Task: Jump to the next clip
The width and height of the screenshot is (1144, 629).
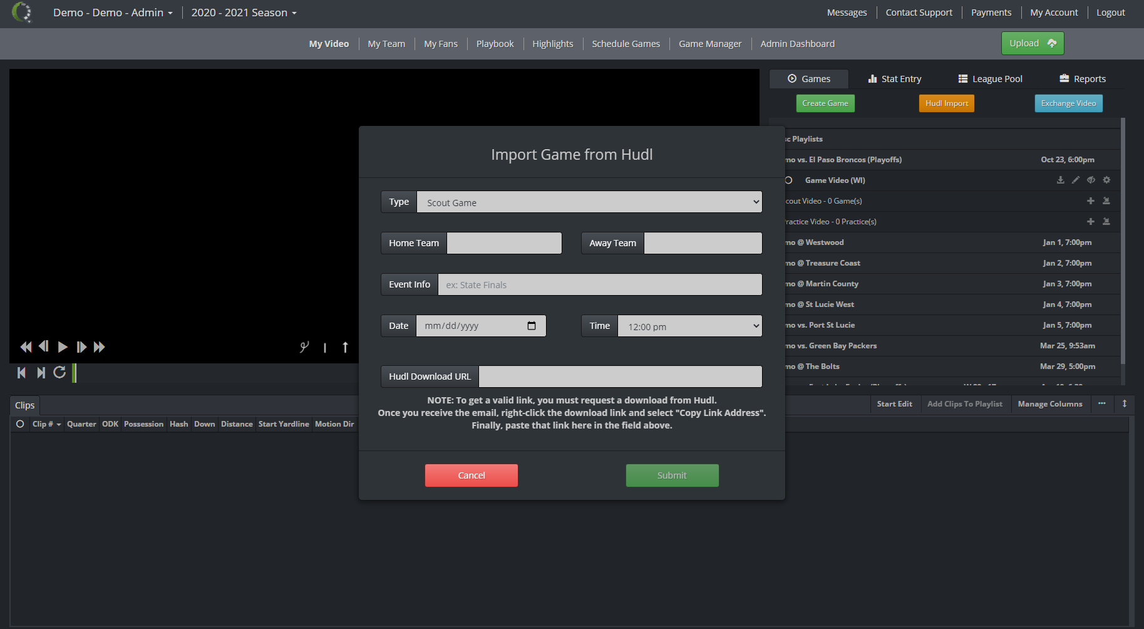Action: pos(41,373)
